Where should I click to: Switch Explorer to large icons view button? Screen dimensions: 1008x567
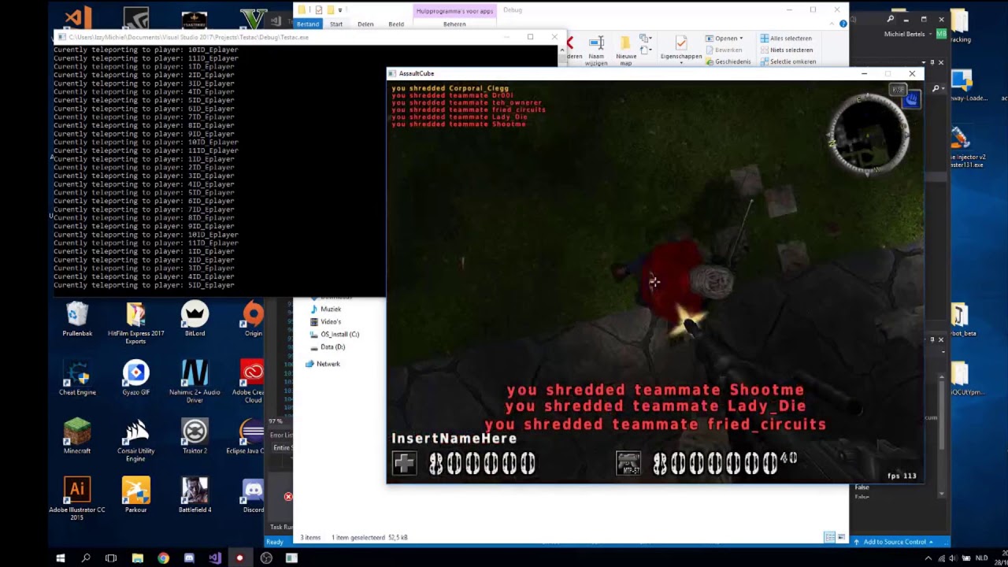point(841,537)
